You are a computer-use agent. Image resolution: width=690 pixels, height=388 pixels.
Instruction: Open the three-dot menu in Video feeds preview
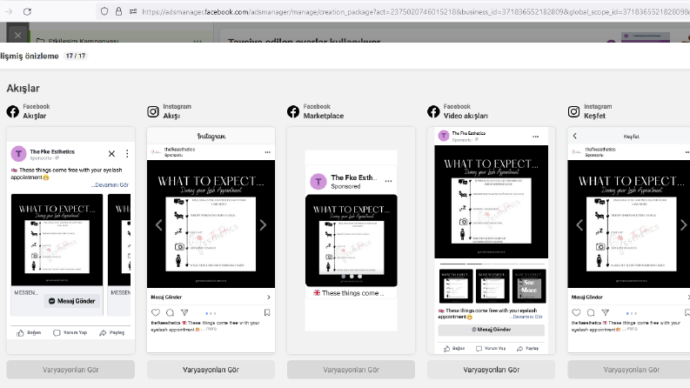click(x=535, y=137)
